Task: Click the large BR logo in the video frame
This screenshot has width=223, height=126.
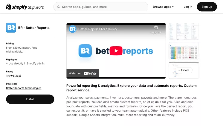Action: coord(85,51)
